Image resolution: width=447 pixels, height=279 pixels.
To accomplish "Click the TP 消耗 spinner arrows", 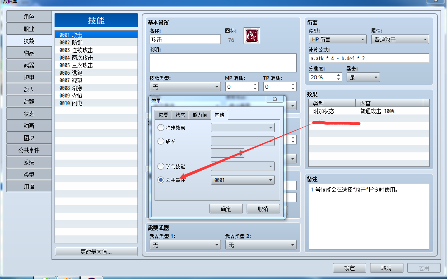I will pos(293,87).
